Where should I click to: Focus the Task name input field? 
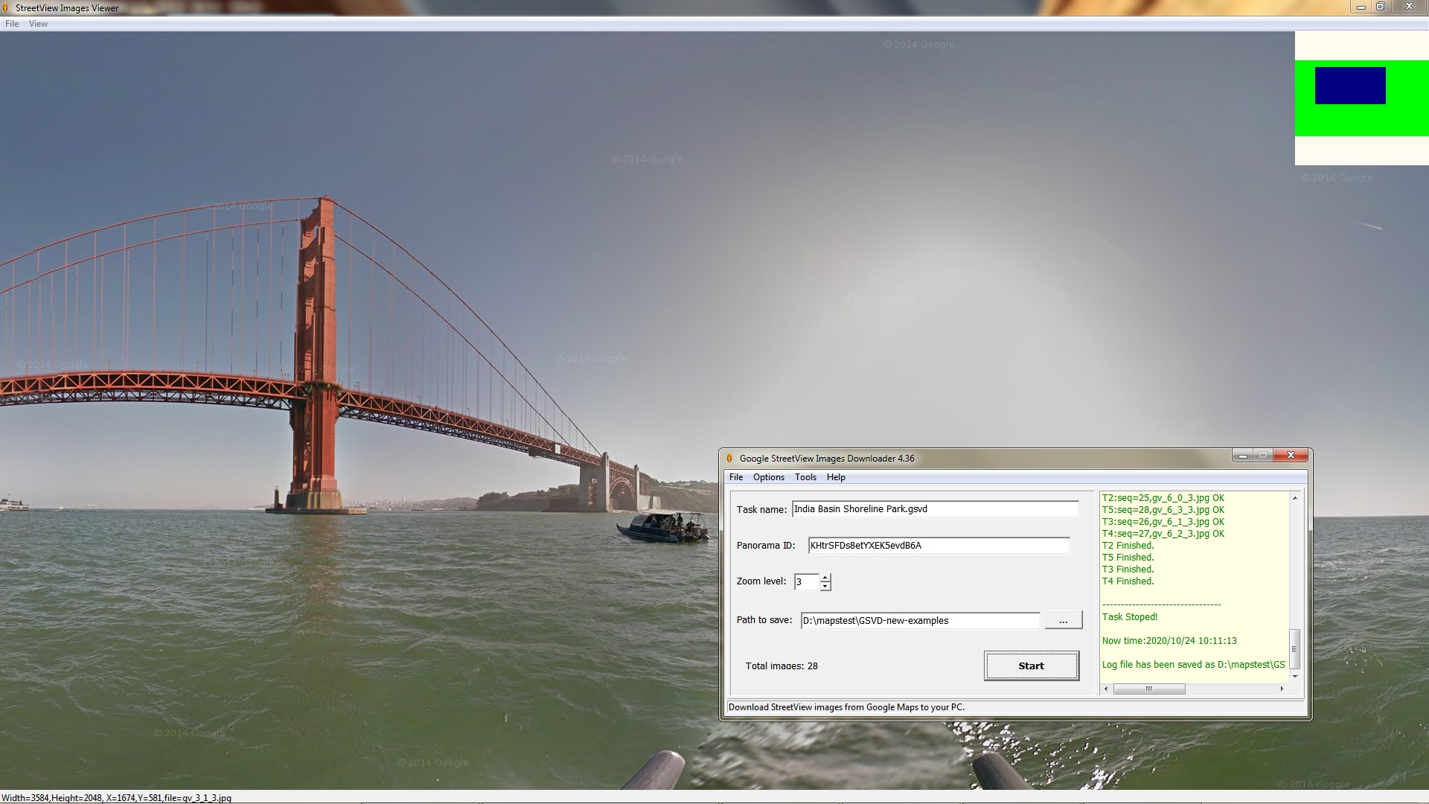tap(935, 509)
